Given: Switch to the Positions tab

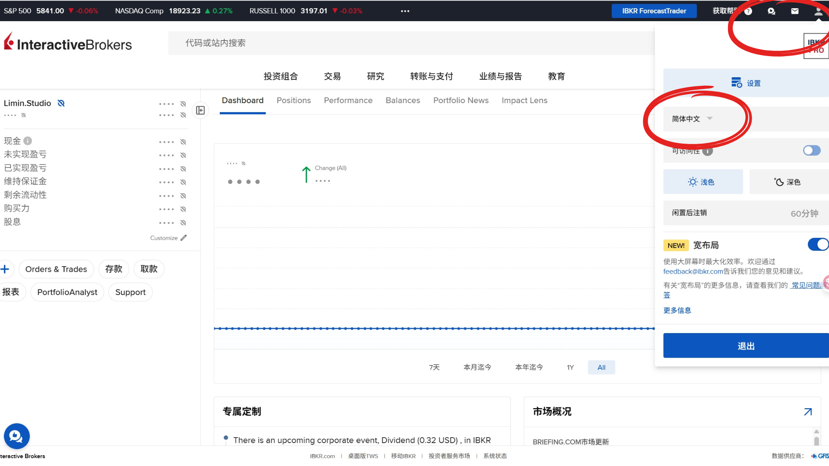Looking at the screenshot, I should coord(294,101).
